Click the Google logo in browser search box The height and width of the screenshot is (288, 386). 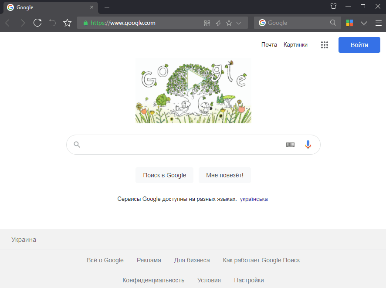pos(262,23)
